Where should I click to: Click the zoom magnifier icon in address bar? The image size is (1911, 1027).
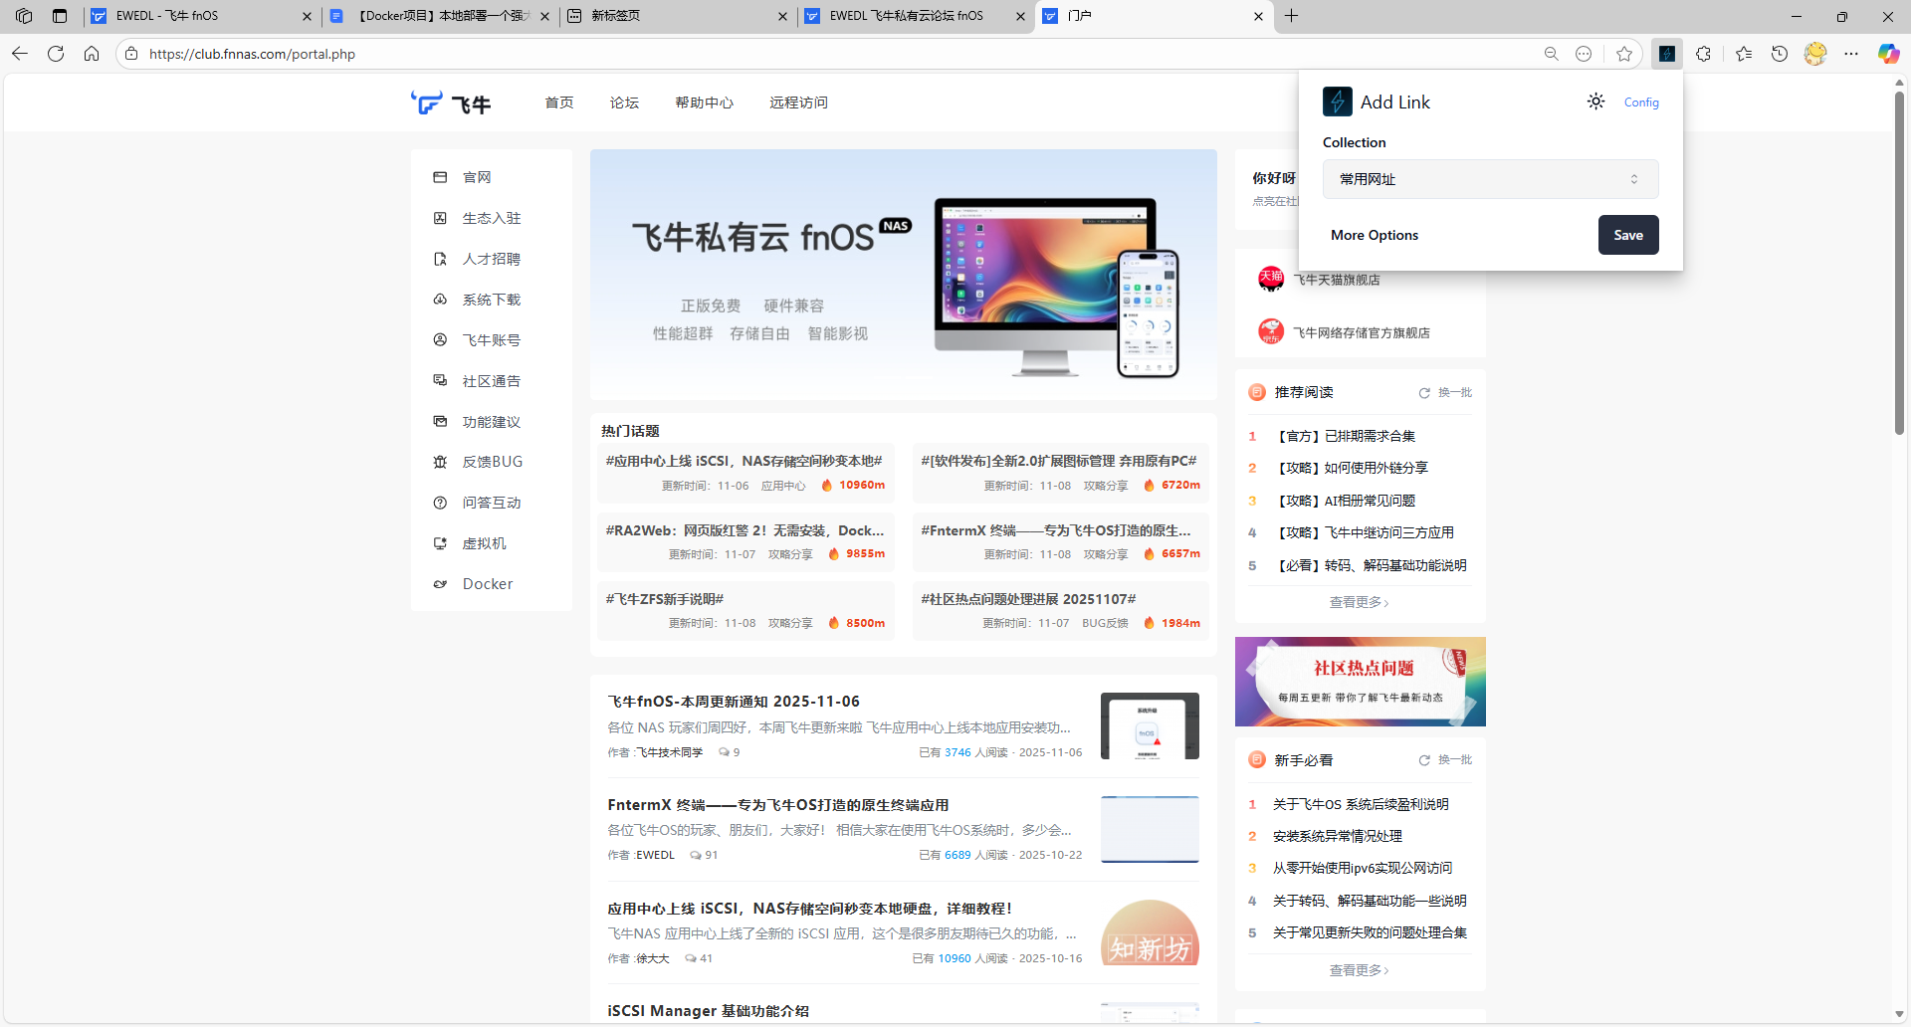(x=1551, y=54)
